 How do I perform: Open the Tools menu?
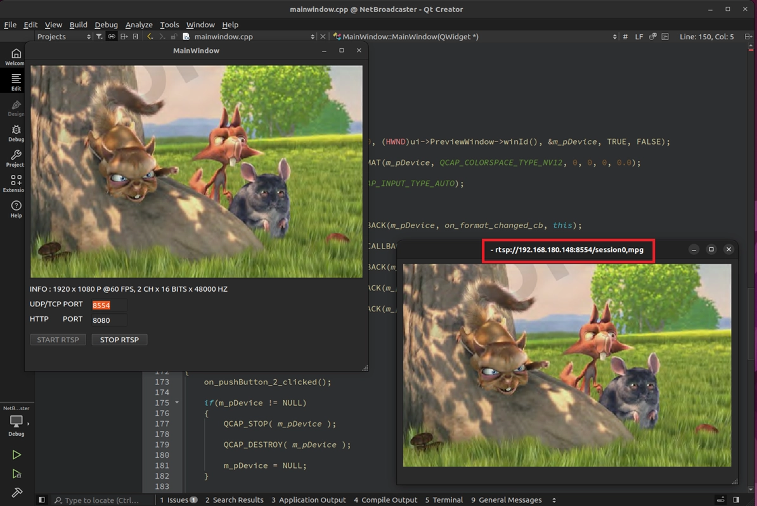point(169,25)
